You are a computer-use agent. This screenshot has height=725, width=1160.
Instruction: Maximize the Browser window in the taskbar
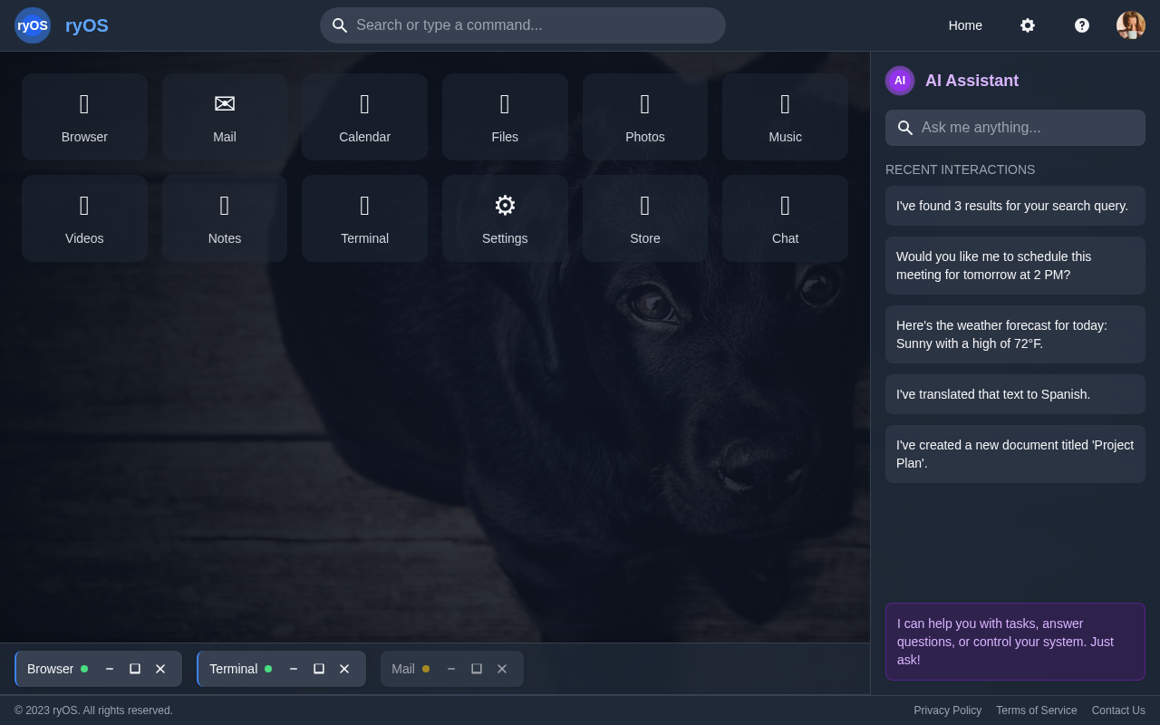pyautogui.click(x=135, y=669)
